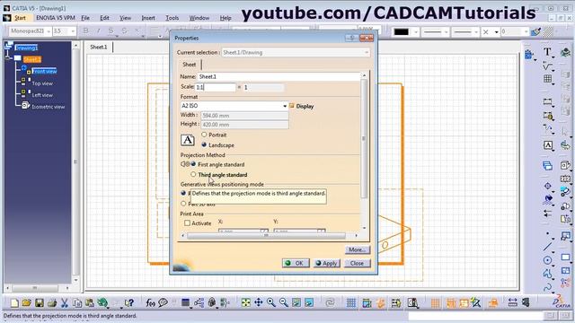Select the Rectangle tool in right toolbar
This screenshot has width=575, height=323.
click(565, 258)
